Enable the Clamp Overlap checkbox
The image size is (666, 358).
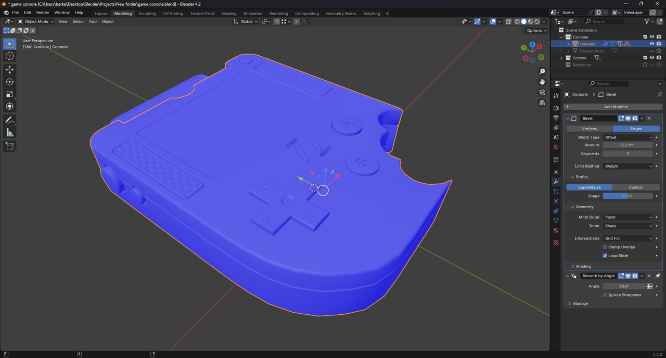(605, 247)
